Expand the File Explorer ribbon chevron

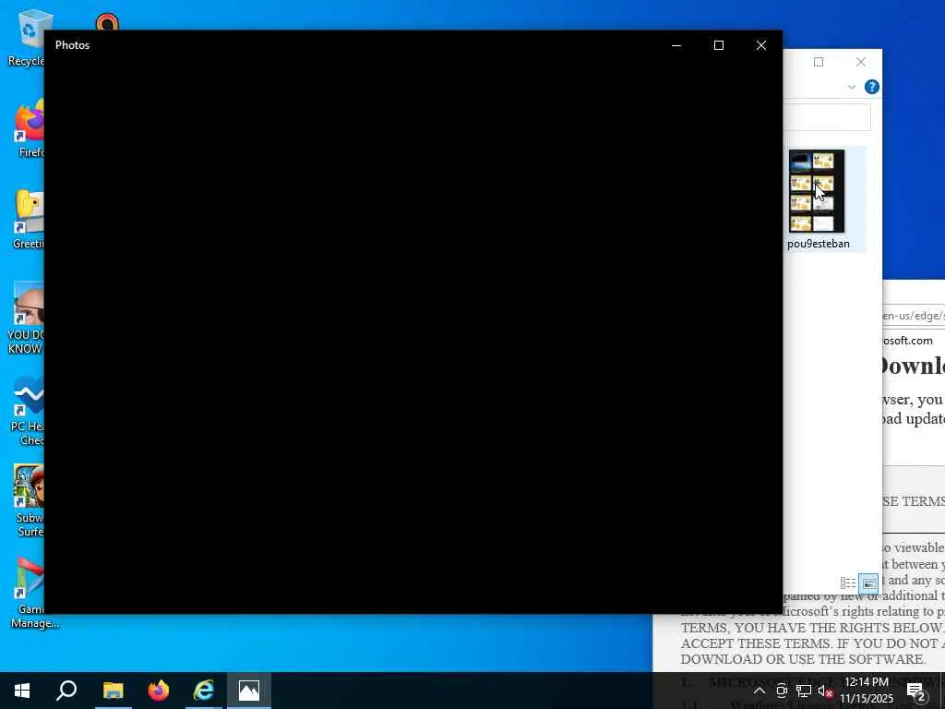click(x=852, y=87)
